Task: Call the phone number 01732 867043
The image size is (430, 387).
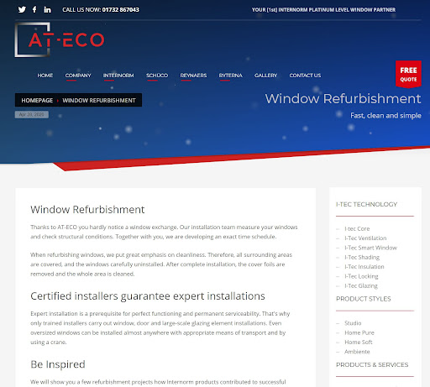Action: point(120,10)
